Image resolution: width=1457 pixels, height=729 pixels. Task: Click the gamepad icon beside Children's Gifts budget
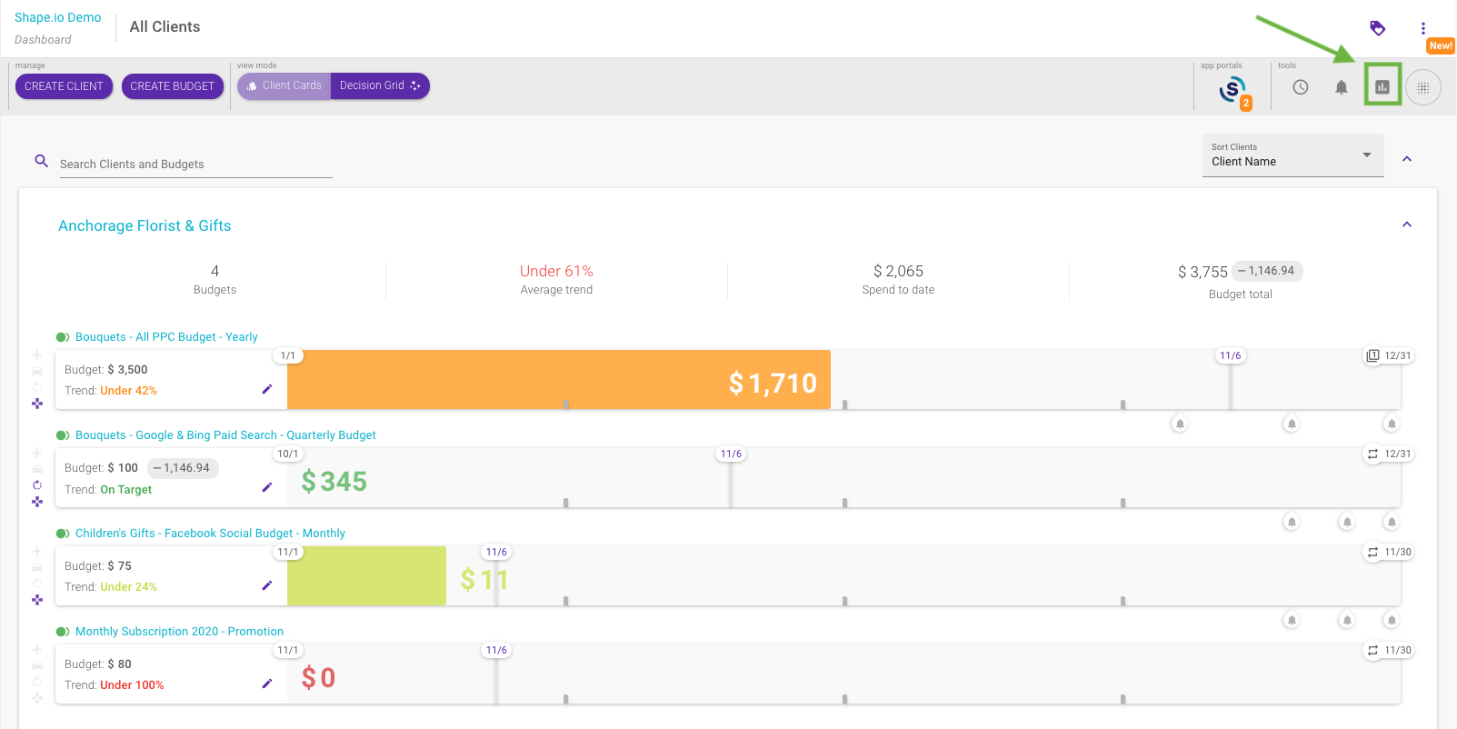tap(37, 600)
